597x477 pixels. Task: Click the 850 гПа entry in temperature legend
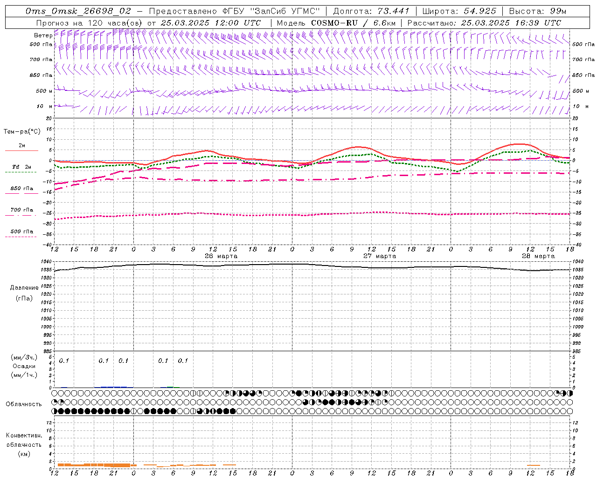tap(21, 189)
